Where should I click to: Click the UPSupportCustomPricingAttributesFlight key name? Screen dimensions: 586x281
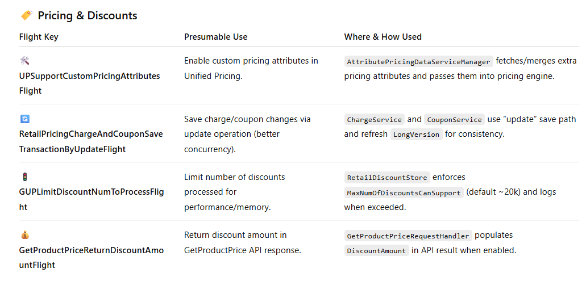pos(90,83)
